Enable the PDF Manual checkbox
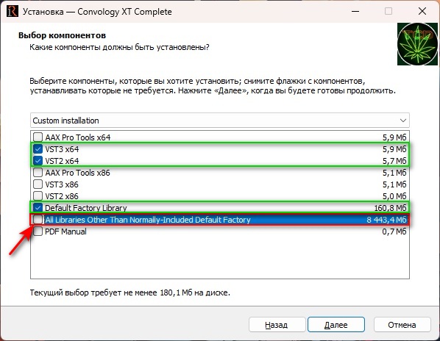The height and width of the screenshot is (341, 440). coord(38,231)
